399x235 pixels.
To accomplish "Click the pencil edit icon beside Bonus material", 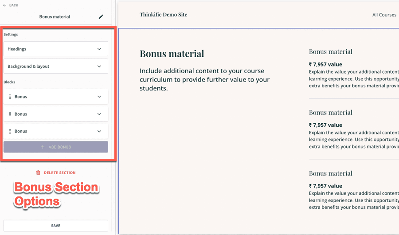I will 101,17.
